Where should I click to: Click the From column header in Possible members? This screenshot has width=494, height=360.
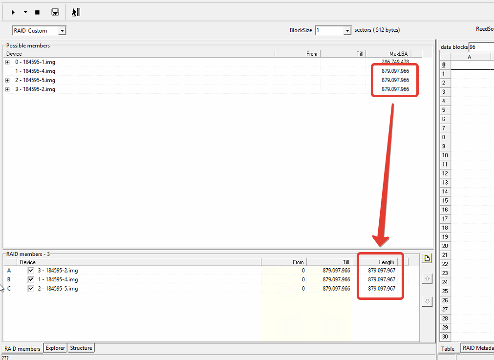coord(298,54)
